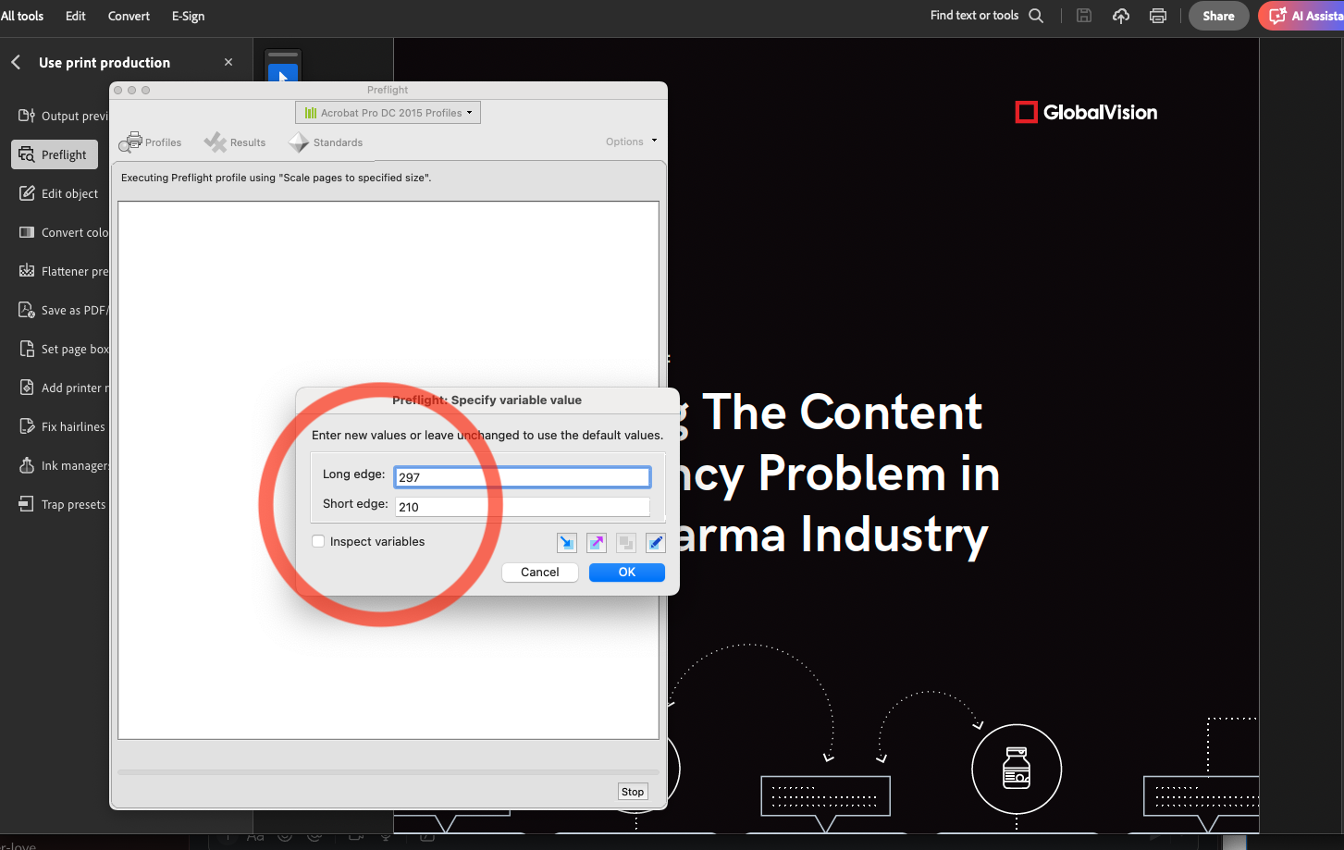The width and height of the screenshot is (1344, 850).
Task: Click the print icon in toolbar
Action: [1157, 16]
